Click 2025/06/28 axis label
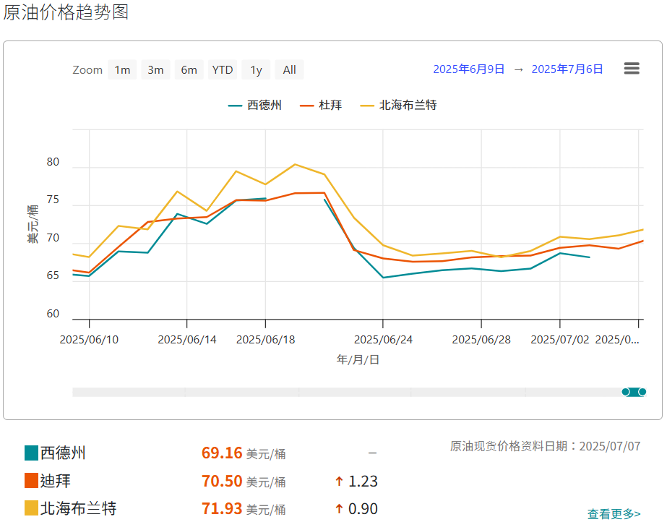667x522 pixels. (x=481, y=340)
